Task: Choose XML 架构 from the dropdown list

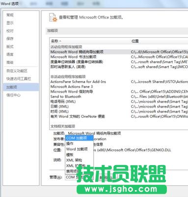Action: 80,160
